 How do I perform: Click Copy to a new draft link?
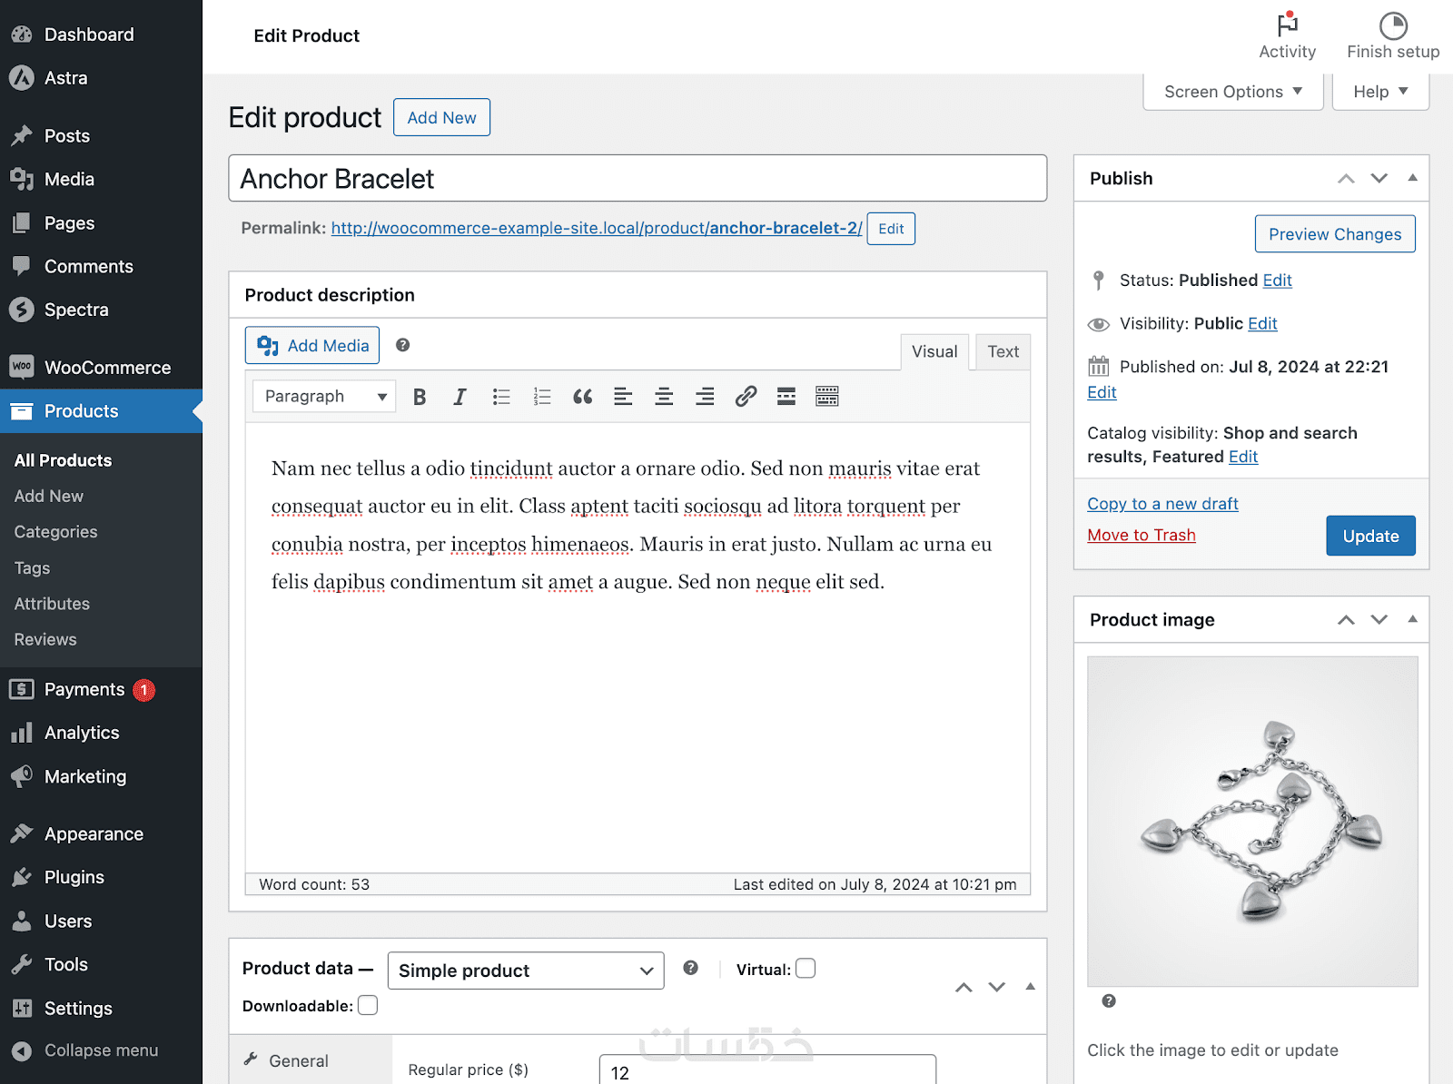click(1162, 504)
